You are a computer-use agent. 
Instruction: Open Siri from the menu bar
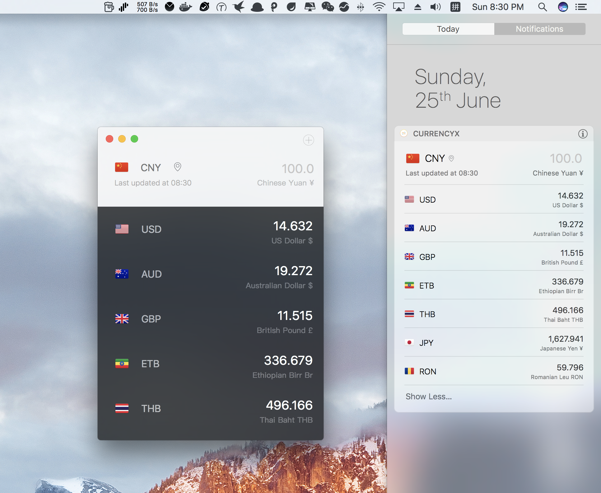pos(563,7)
